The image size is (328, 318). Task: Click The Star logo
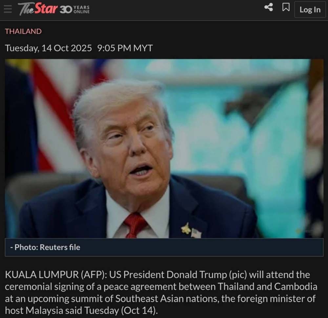(x=38, y=9)
